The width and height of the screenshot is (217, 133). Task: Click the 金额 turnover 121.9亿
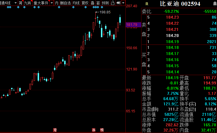(171, 104)
